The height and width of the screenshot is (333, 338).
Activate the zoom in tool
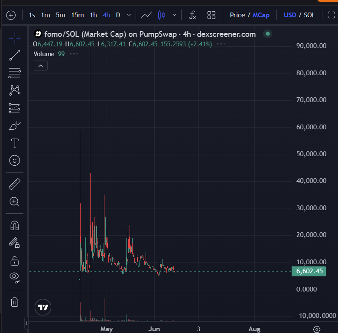point(14,202)
